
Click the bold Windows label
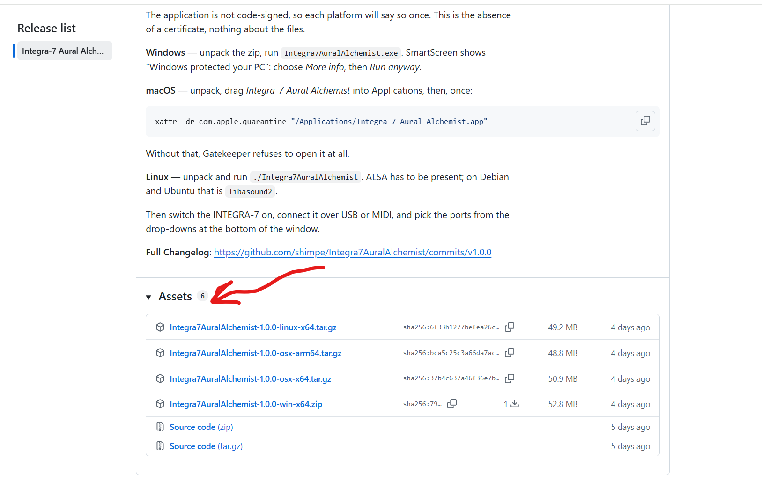pyautogui.click(x=165, y=53)
